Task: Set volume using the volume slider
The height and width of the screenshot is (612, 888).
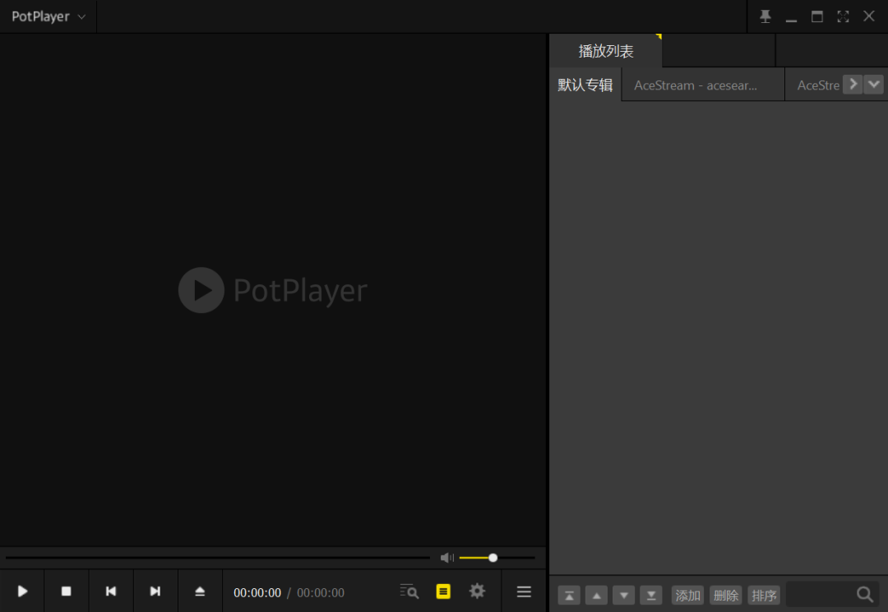Action: pyautogui.click(x=492, y=557)
